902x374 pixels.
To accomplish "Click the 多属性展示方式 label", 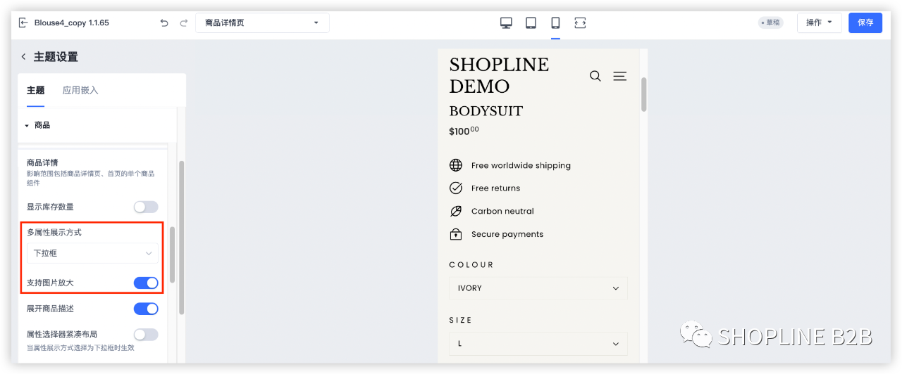I will point(54,232).
